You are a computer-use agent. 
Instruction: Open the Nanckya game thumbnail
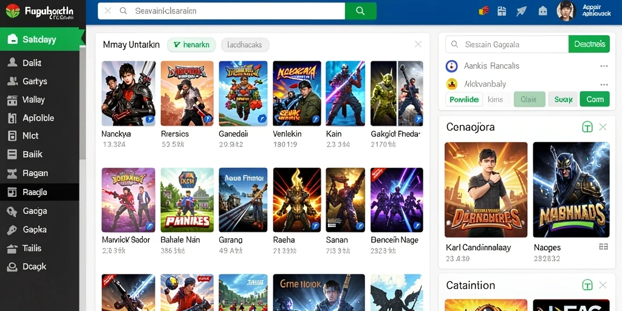coord(129,94)
